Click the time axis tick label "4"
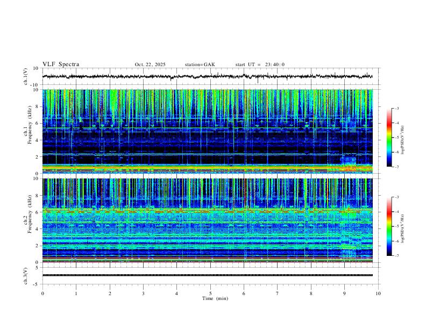This screenshot has height=329, width=426. point(176,294)
